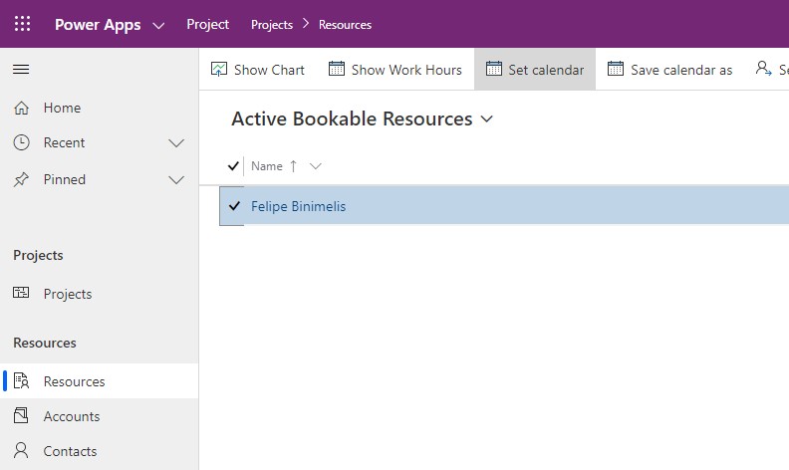Click the Home house icon
Viewport: 789px width, 470px height.
tap(21, 108)
